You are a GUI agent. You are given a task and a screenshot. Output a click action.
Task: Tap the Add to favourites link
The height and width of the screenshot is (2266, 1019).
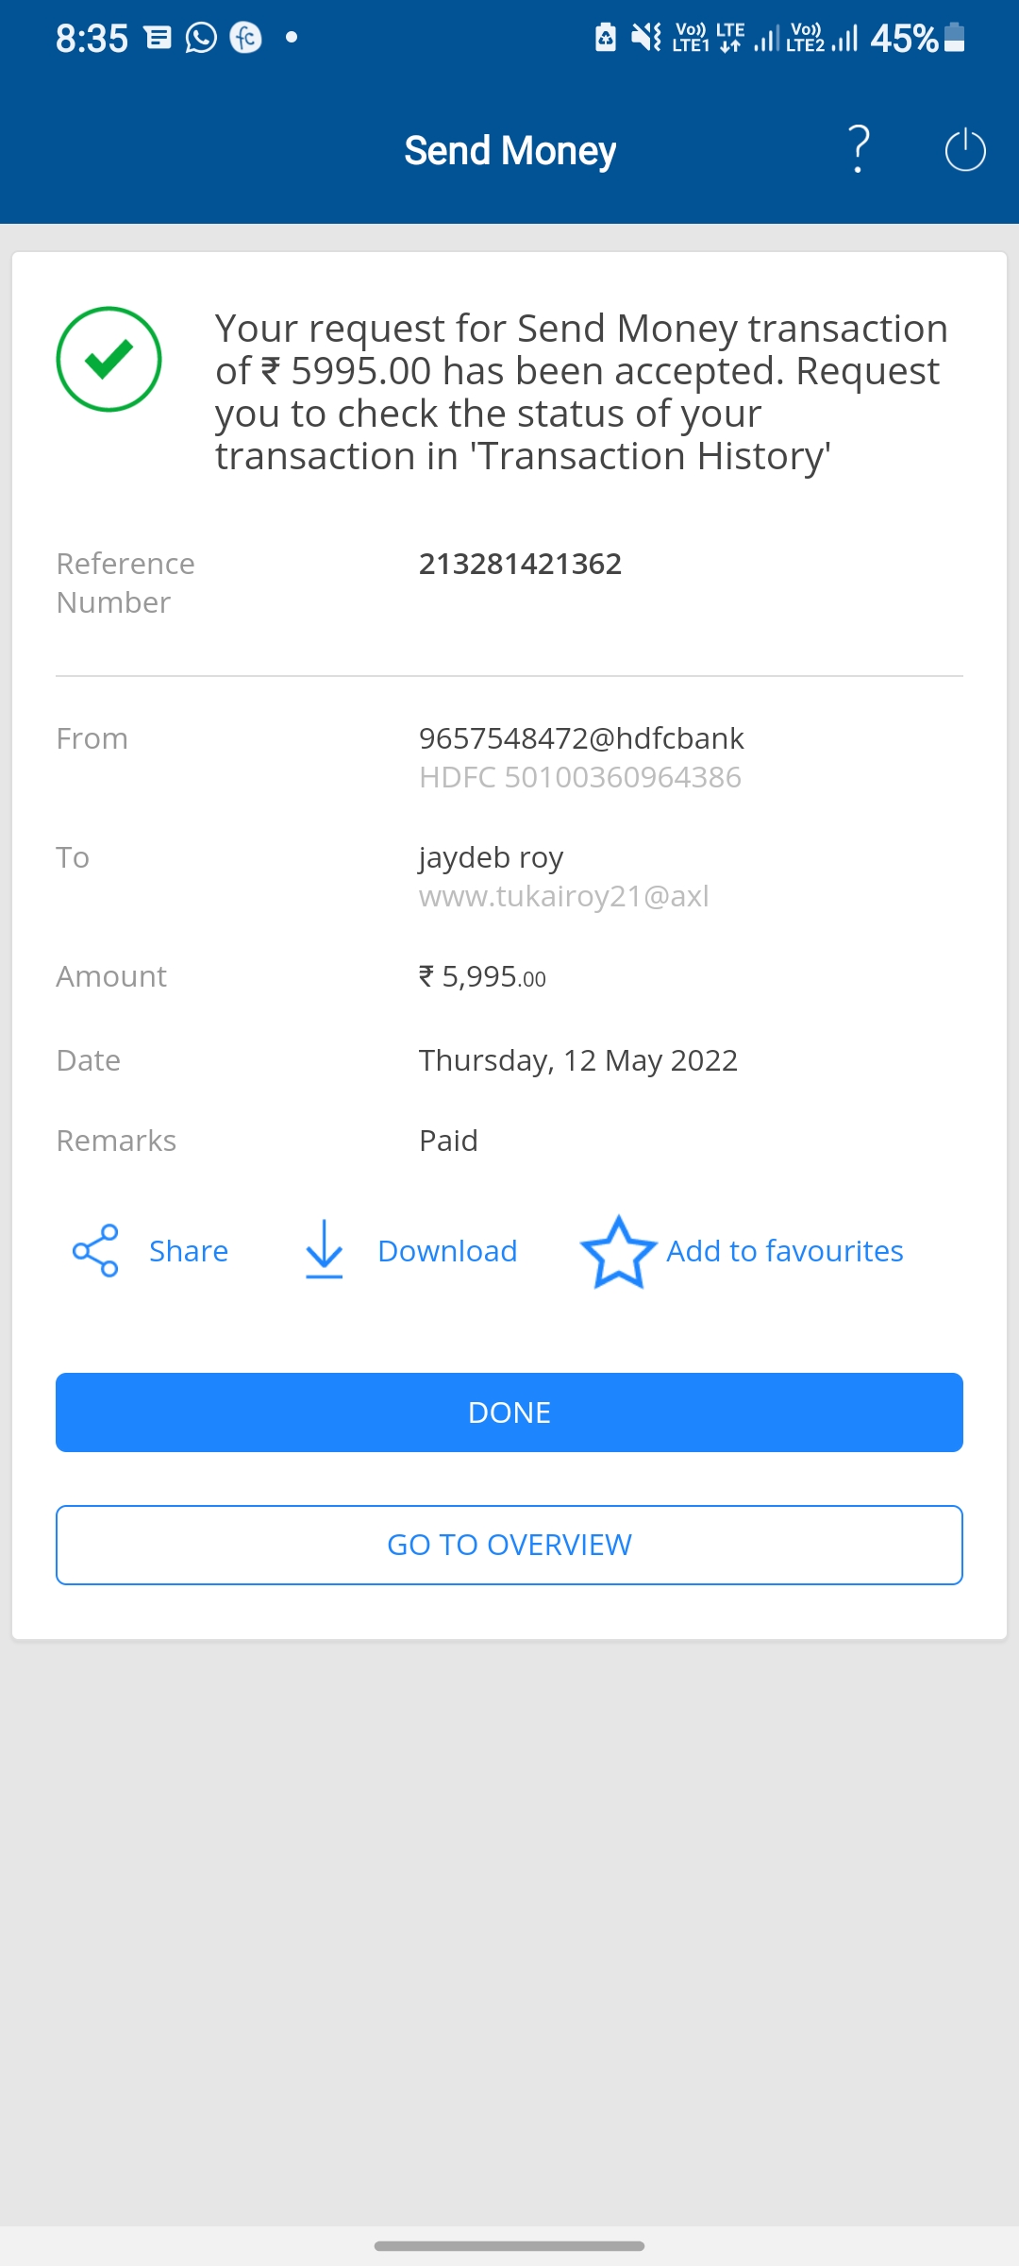point(784,1251)
